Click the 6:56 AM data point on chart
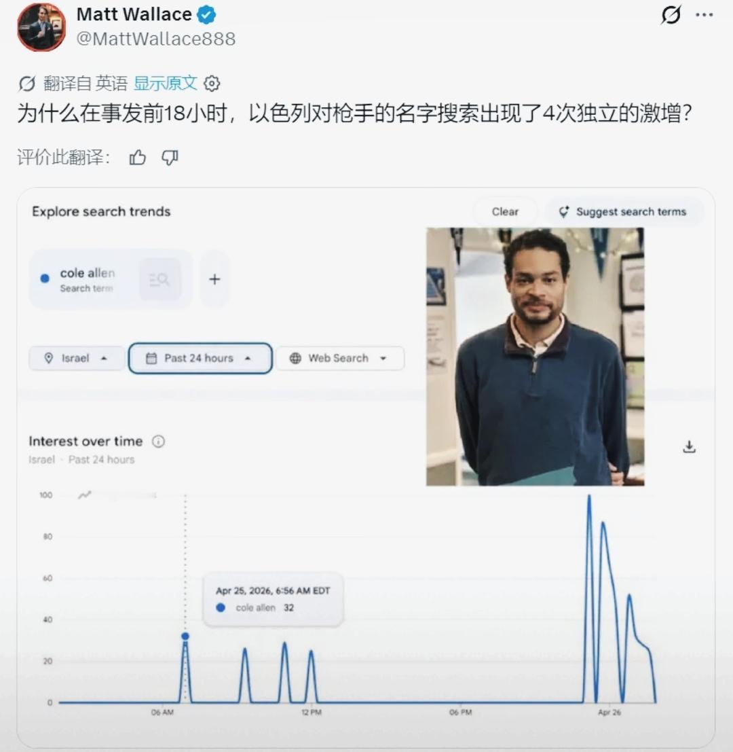Viewport: 733px width, 752px height. pos(185,636)
